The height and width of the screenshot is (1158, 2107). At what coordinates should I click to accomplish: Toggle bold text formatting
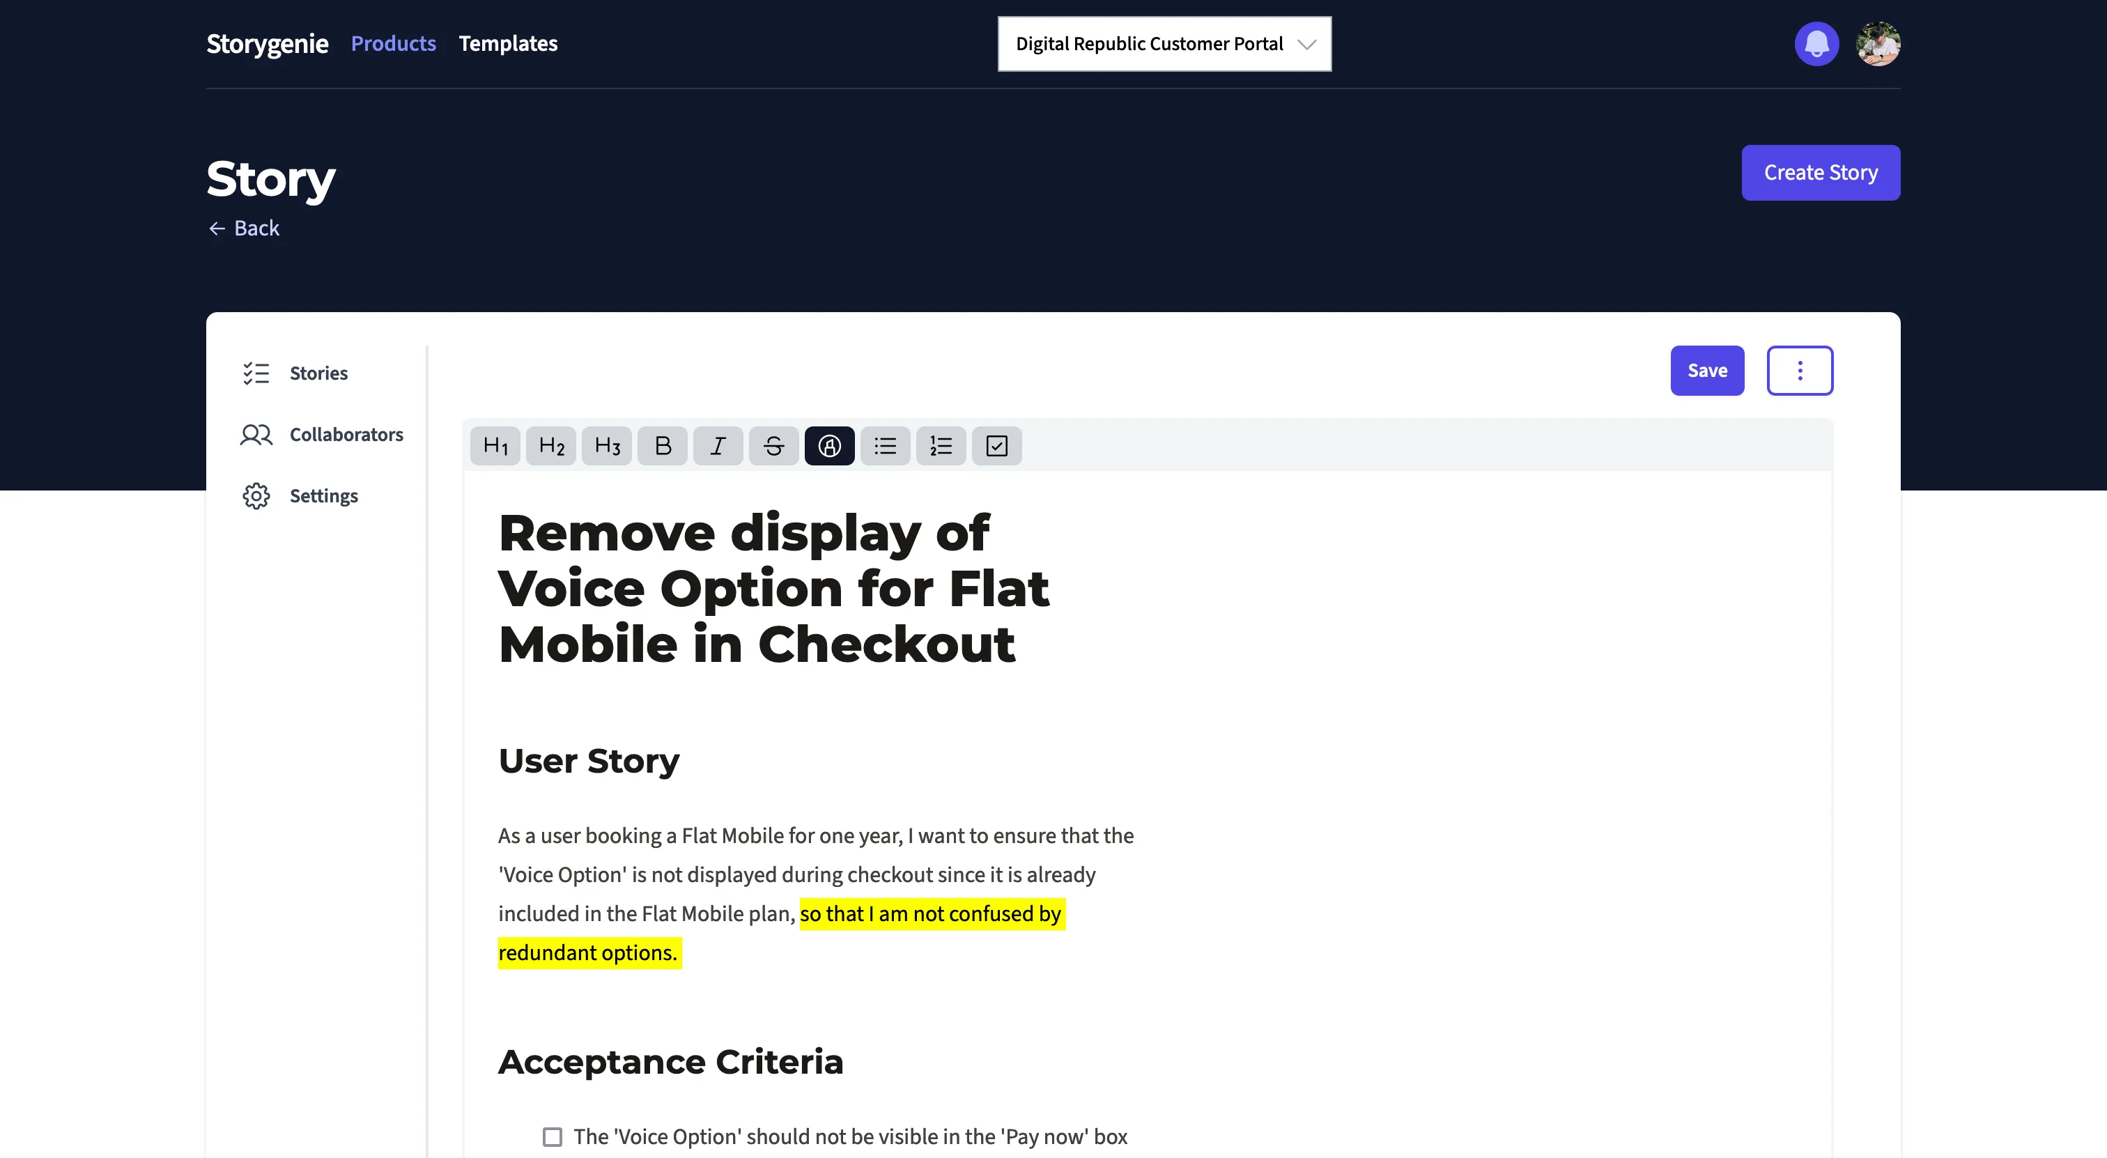(x=662, y=446)
